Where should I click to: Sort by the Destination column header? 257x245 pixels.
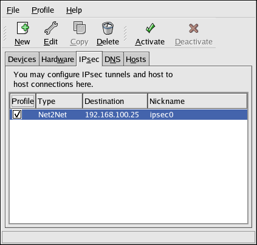tap(115, 101)
